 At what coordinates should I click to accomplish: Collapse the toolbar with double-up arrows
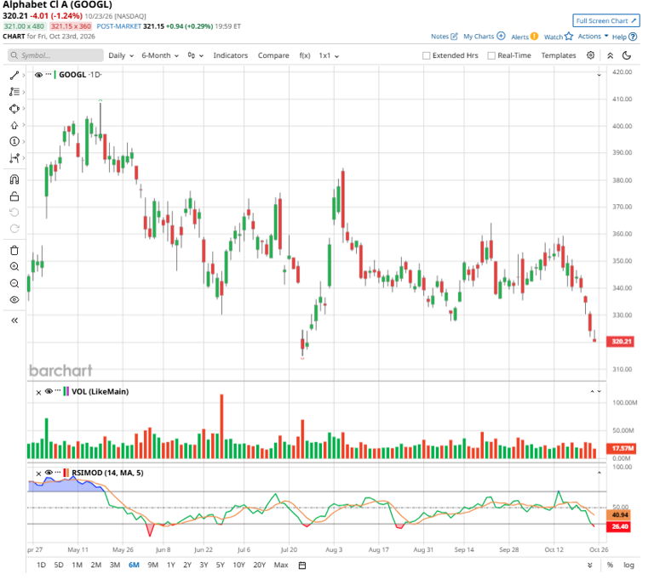[610, 55]
